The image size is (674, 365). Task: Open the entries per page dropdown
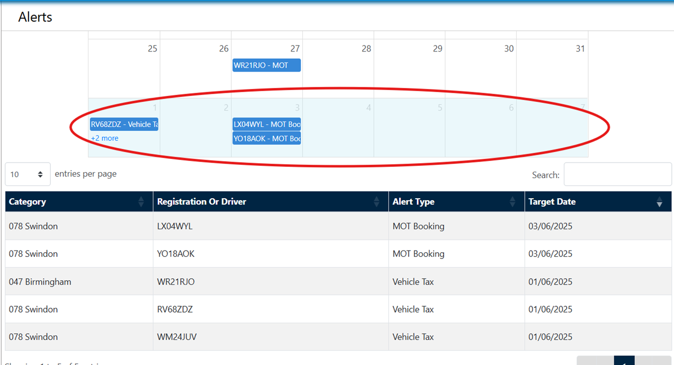[28, 174]
